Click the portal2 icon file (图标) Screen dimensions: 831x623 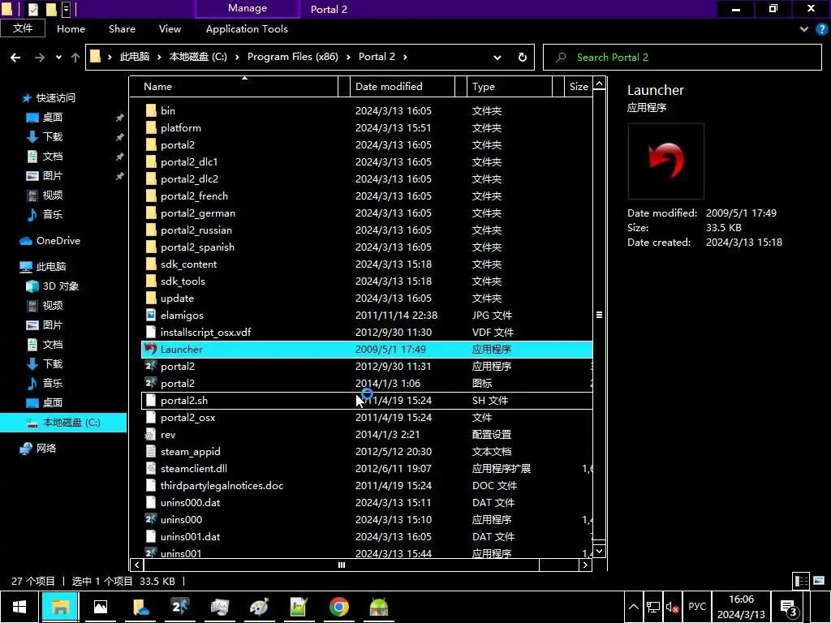tap(151, 383)
